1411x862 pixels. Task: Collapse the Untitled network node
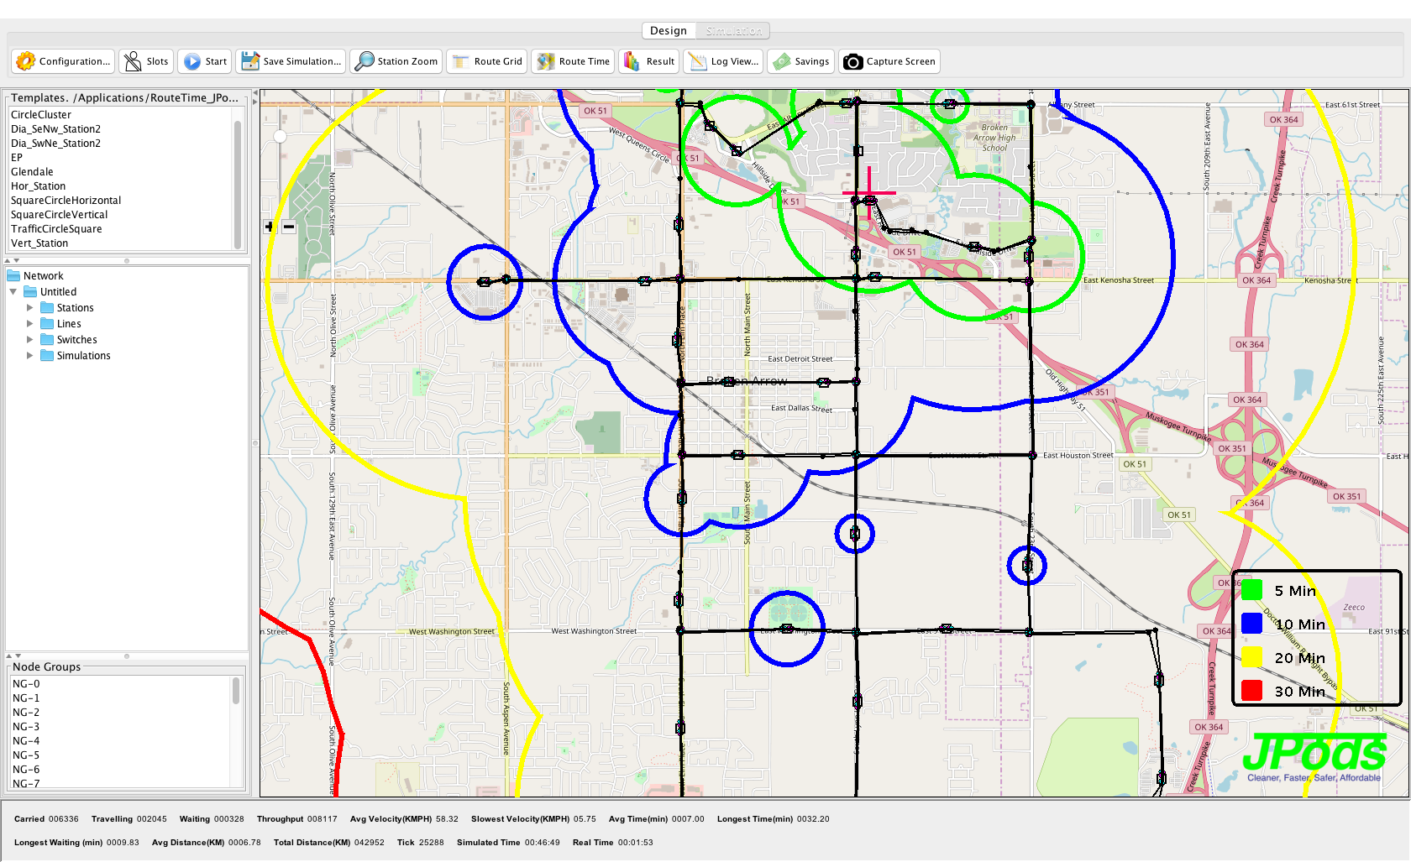13,292
